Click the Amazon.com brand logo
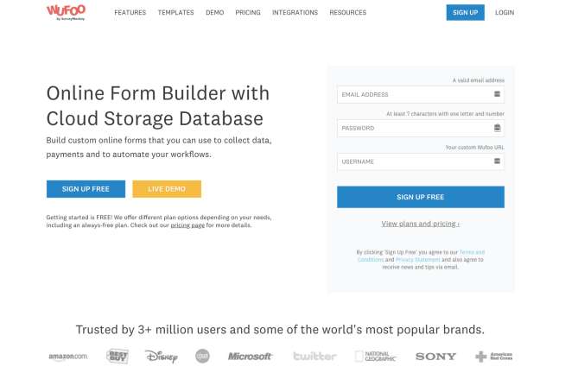The width and height of the screenshot is (578, 373). click(68, 357)
